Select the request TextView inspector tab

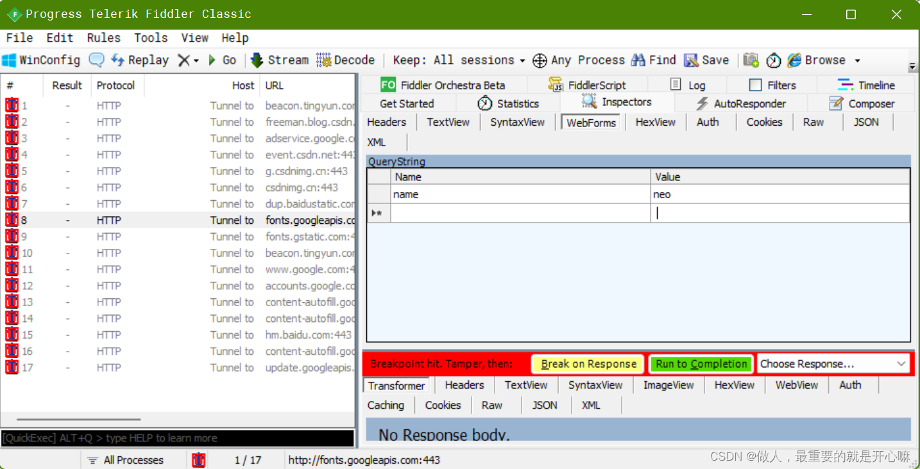click(x=448, y=122)
